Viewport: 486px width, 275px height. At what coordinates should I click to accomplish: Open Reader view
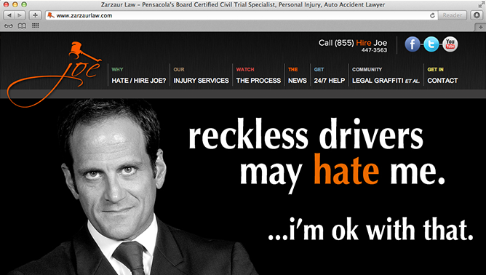tap(453, 15)
